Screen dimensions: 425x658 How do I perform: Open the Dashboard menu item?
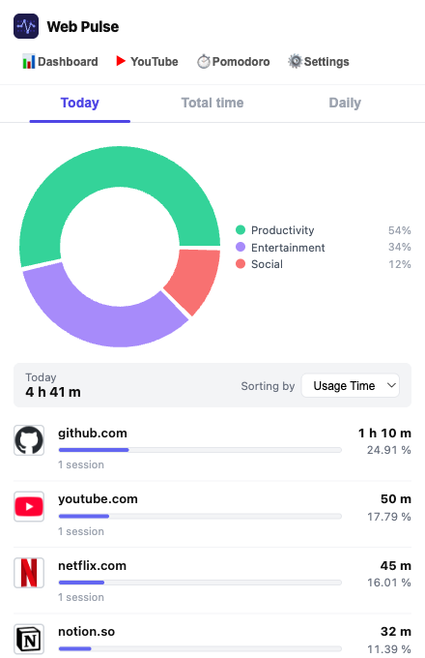click(x=60, y=62)
